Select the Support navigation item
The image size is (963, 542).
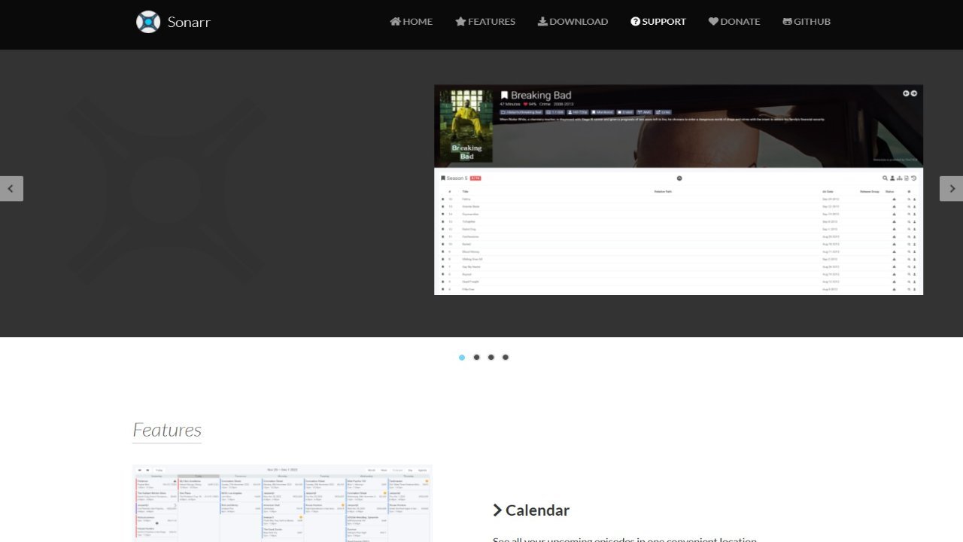tap(658, 22)
